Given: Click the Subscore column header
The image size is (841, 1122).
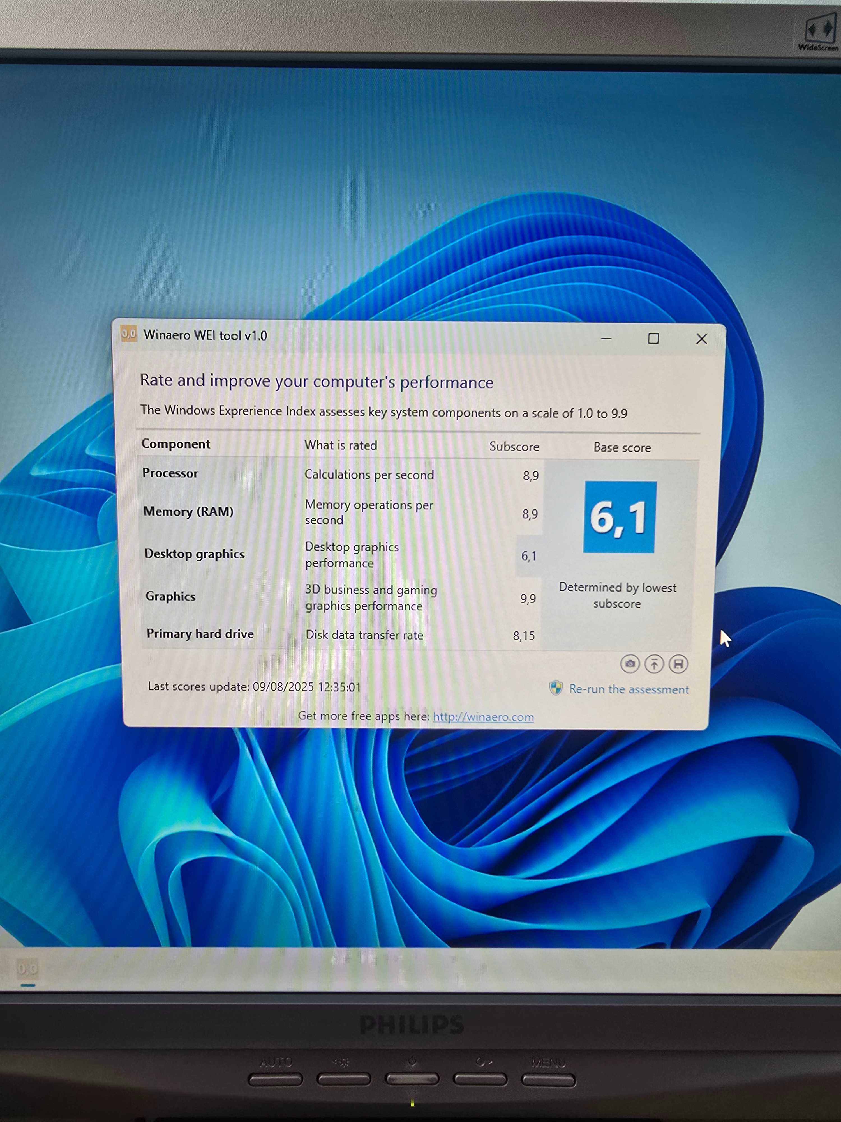Looking at the screenshot, I should click(514, 447).
